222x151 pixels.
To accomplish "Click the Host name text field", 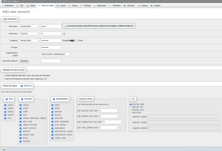I will [x=51, y=34].
